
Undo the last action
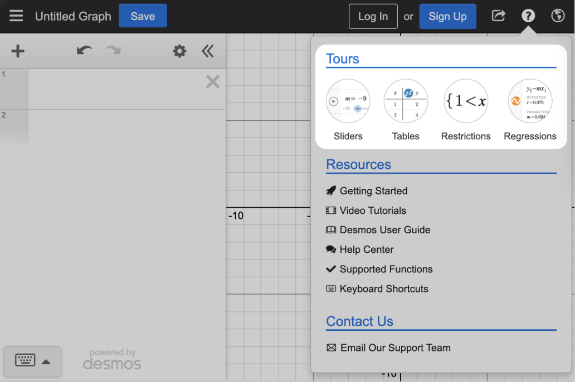coord(84,51)
